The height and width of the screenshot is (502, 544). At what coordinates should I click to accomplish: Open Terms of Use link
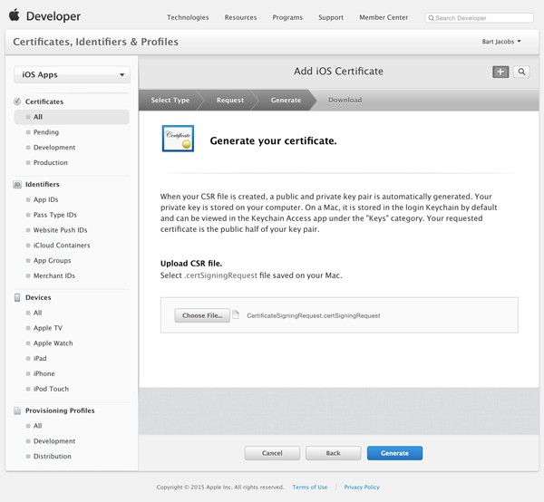pos(310,488)
